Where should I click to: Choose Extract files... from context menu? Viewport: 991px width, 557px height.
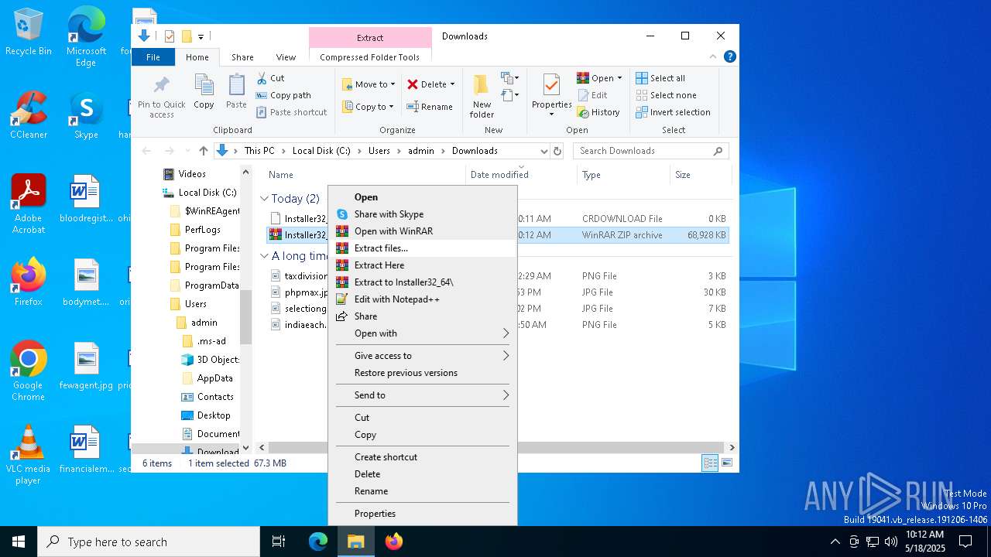click(423, 248)
